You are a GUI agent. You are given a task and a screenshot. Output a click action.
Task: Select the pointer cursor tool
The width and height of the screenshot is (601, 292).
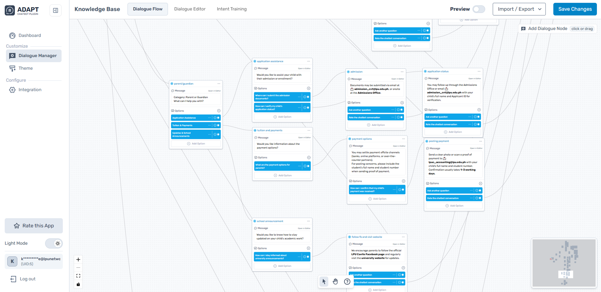[324, 282]
